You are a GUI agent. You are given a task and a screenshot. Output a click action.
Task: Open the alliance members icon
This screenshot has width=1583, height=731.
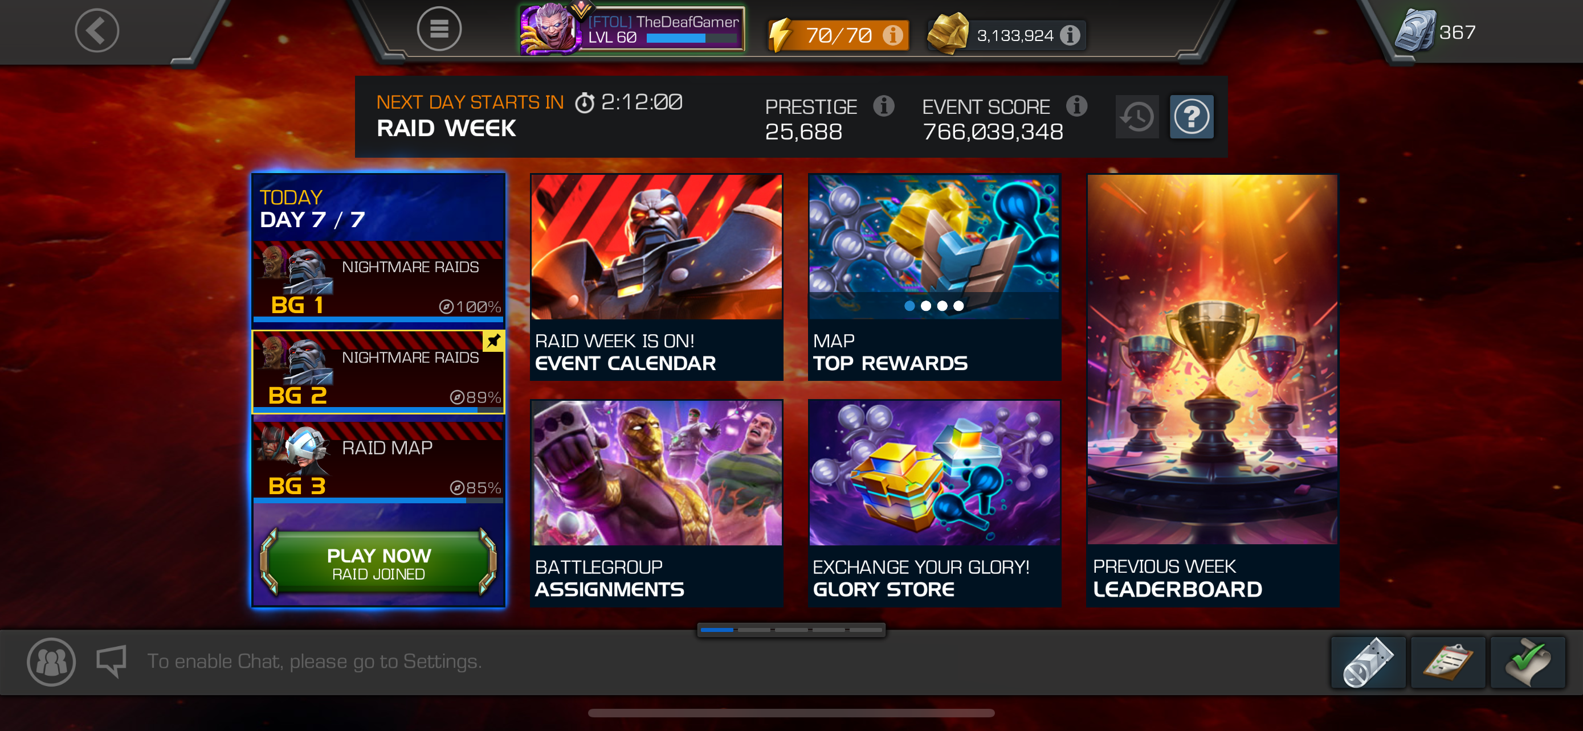coord(51,662)
